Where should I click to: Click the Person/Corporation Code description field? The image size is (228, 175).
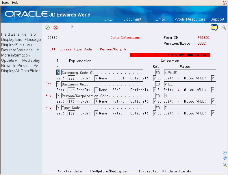(x=102, y=96)
